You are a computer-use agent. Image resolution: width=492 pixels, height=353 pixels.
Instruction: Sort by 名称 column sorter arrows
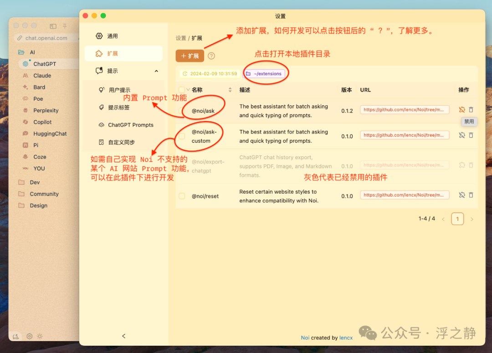coord(230,90)
